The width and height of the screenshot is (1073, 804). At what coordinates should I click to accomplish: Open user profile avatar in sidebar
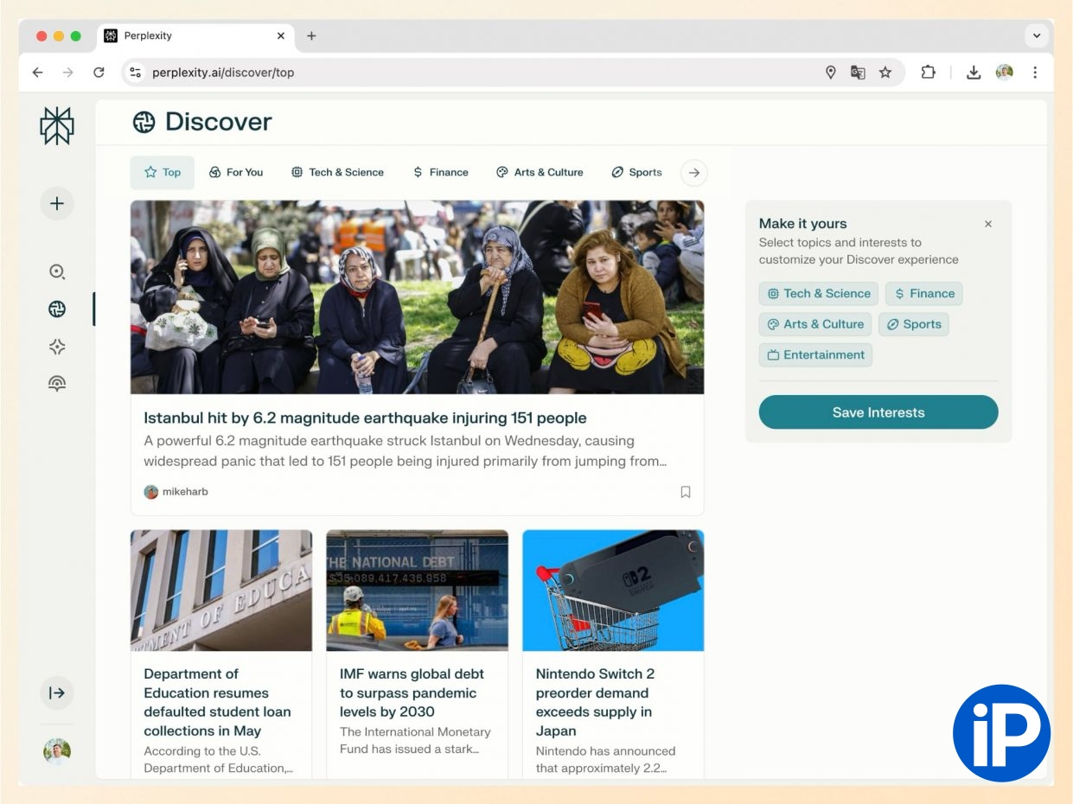click(x=57, y=751)
